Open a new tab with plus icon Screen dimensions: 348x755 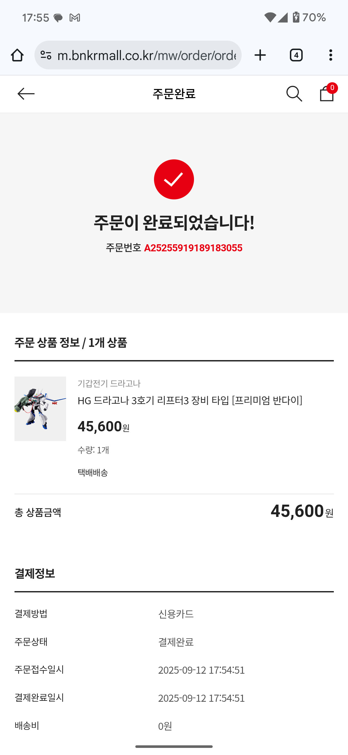click(260, 55)
